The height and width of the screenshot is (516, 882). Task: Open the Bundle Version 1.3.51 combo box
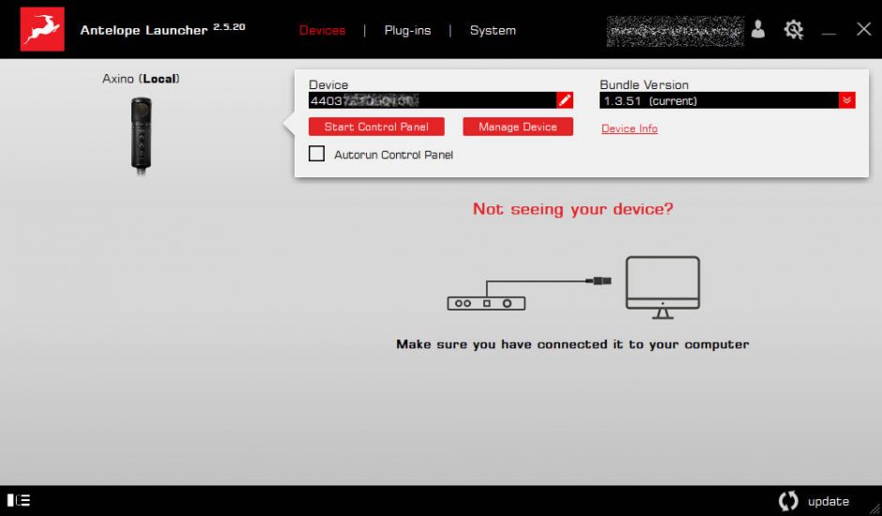pos(727,100)
